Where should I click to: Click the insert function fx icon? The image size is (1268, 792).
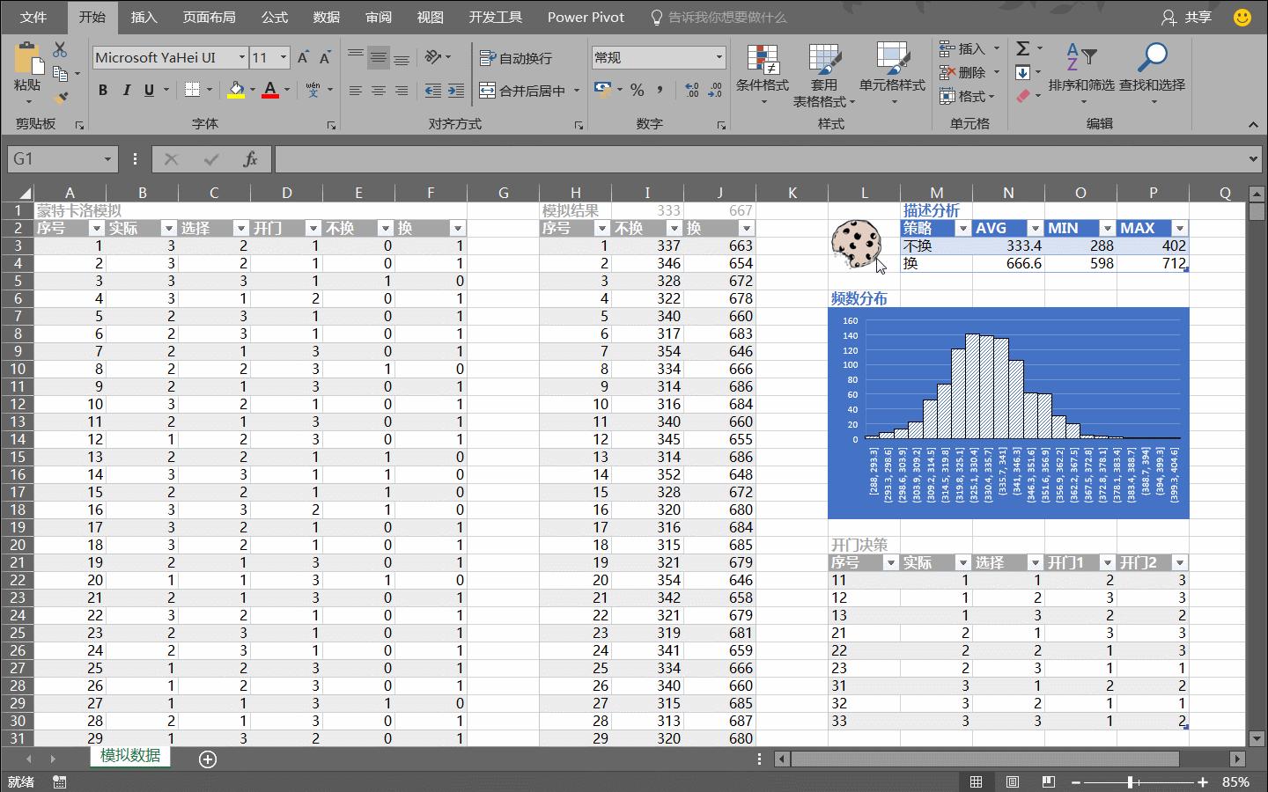(x=250, y=159)
